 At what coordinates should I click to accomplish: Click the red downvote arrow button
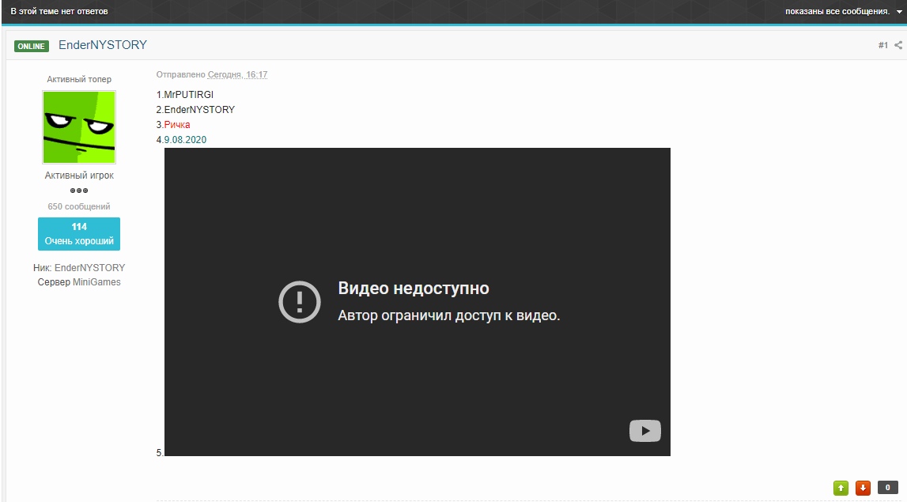(x=863, y=488)
